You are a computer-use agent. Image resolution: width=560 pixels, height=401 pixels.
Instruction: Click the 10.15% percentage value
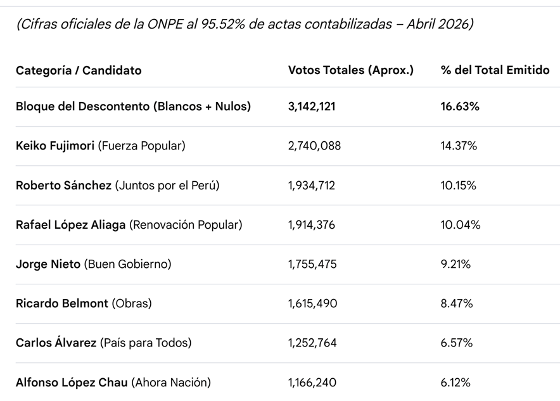coord(458,186)
